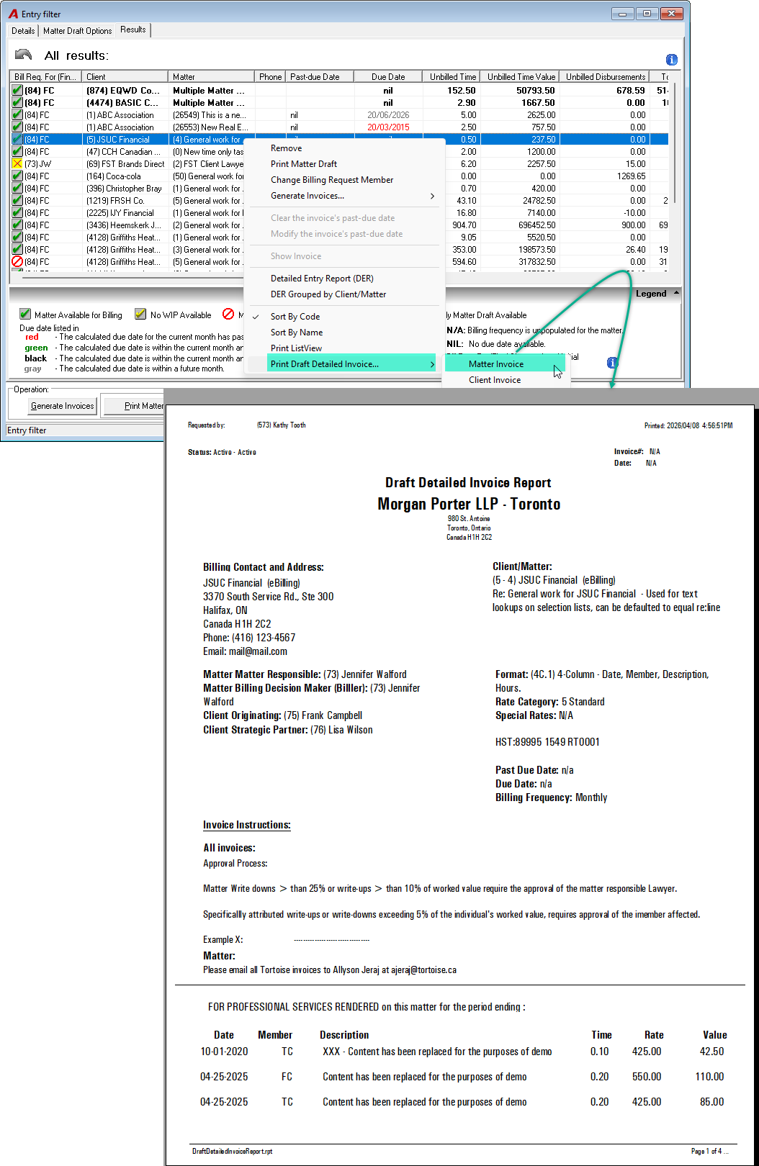Click the Matter Available for Billing legend icon
Screen dimensions: 759x1166
click(25, 315)
